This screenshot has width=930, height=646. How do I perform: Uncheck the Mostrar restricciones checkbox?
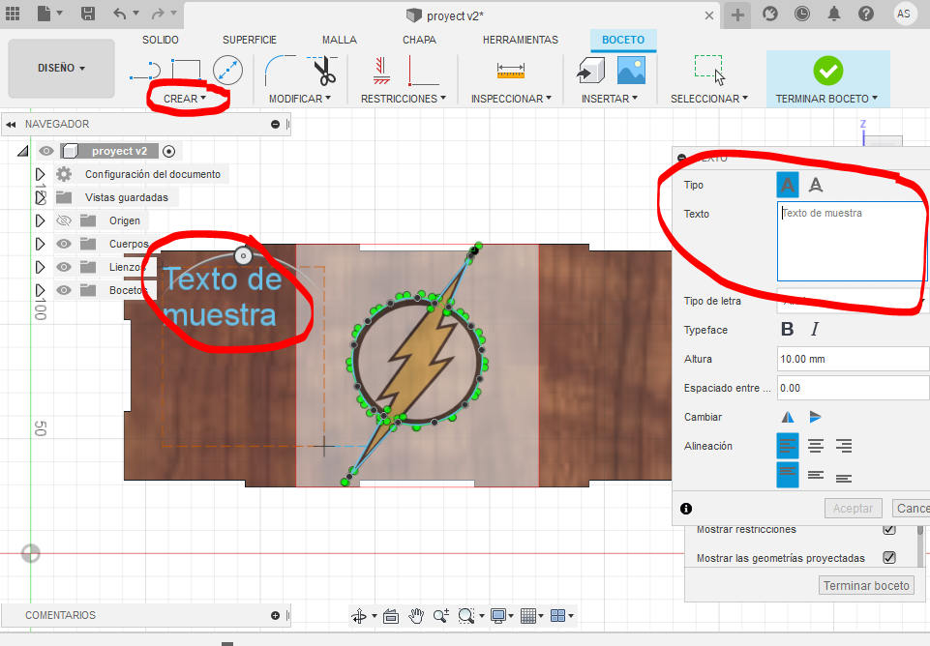(888, 529)
